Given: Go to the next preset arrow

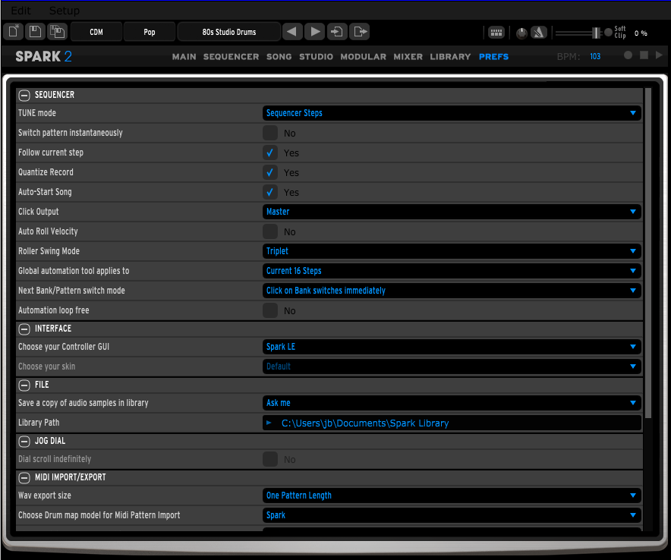Looking at the screenshot, I should [315, 32].
